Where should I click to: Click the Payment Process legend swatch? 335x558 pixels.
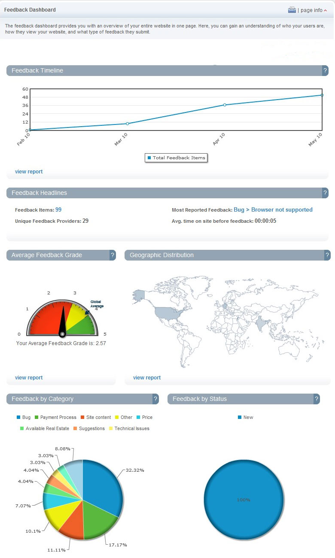[37, 417]
